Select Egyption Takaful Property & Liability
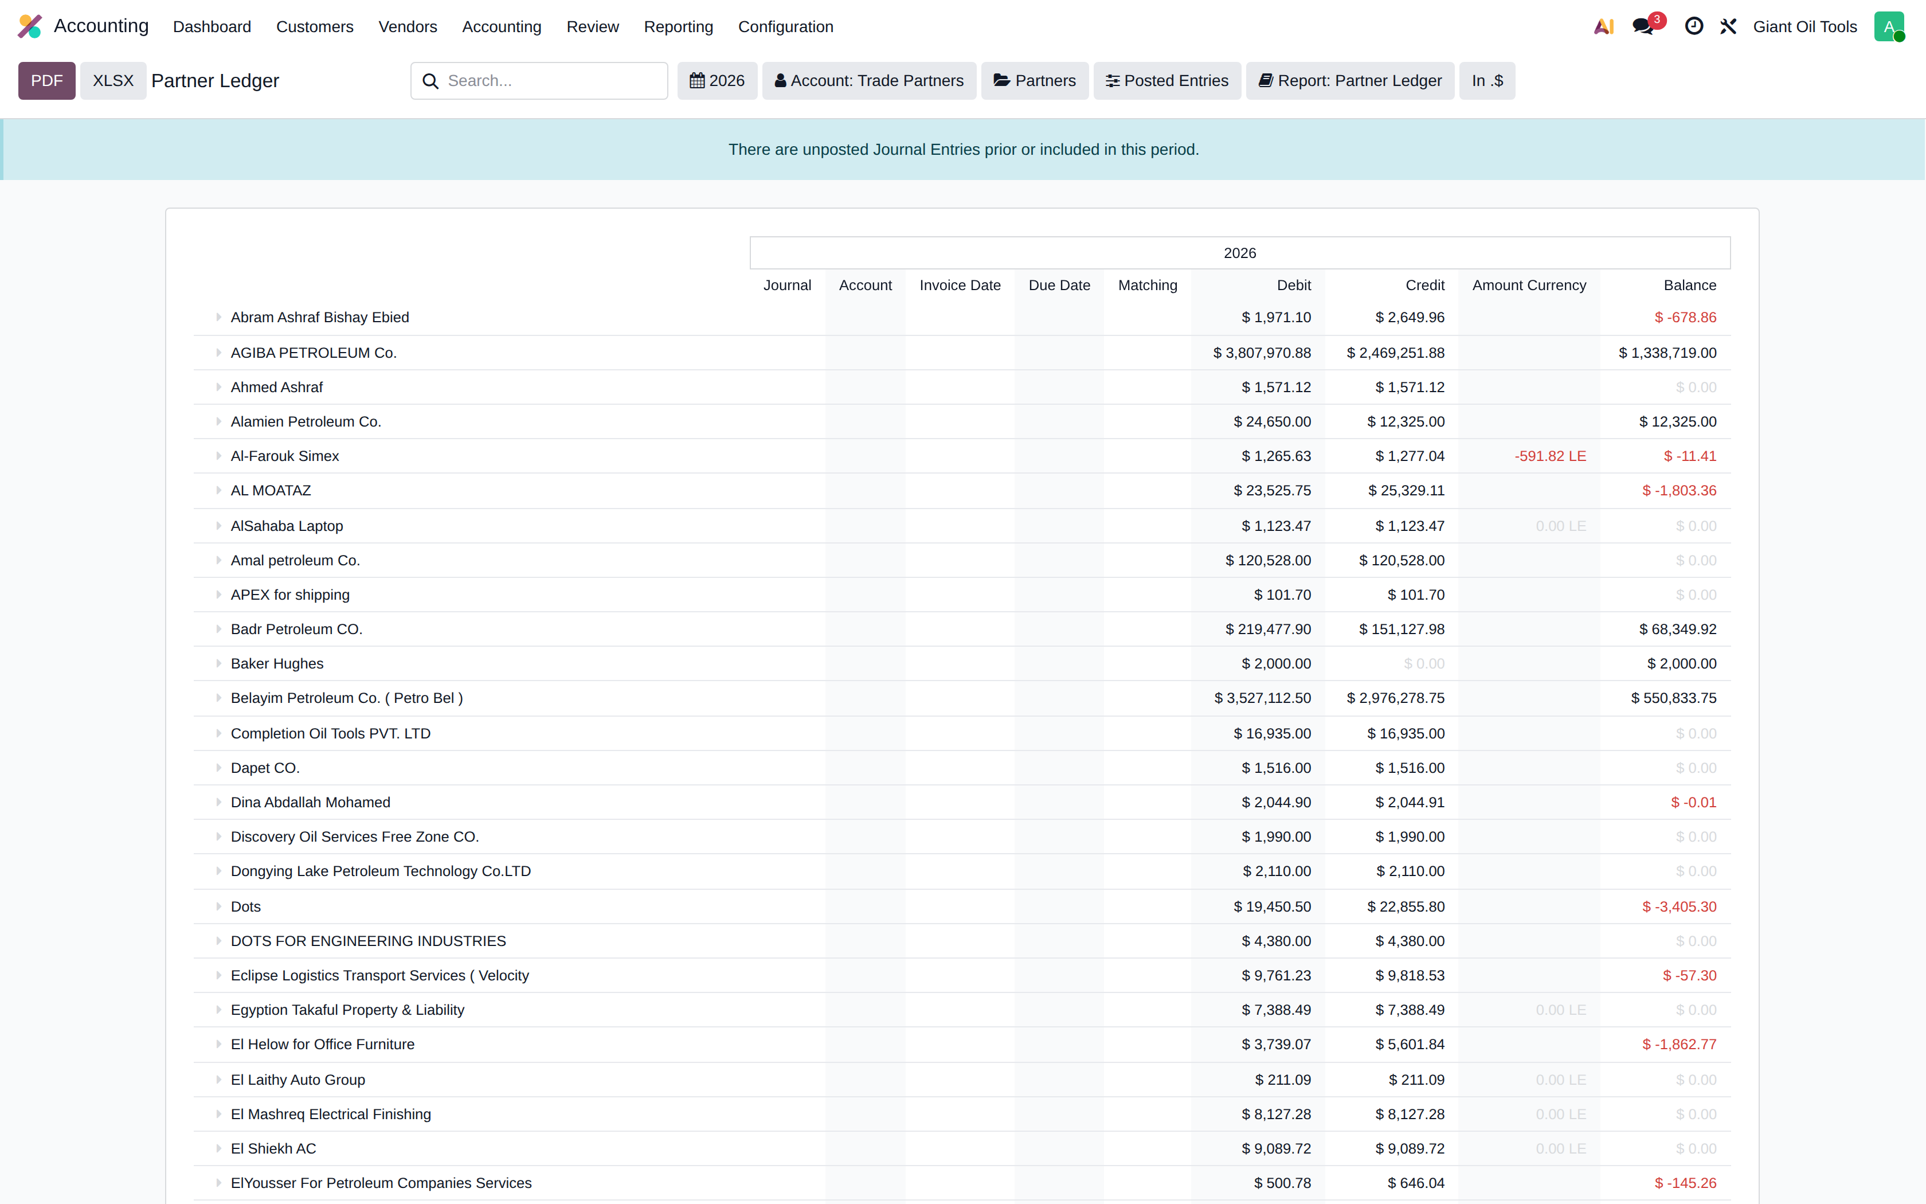This screenshot has width=1926, height=1204. [x=347, y=1010]
